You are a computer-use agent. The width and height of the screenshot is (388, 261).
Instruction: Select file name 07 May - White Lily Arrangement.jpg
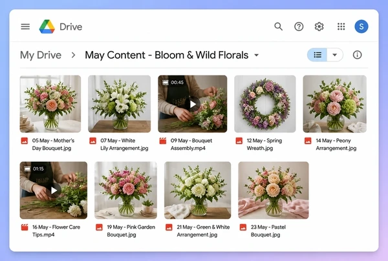pos(124,144)
